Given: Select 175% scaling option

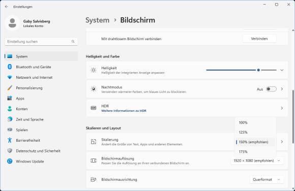Looking at the screenshot, I should click(255, 151).
